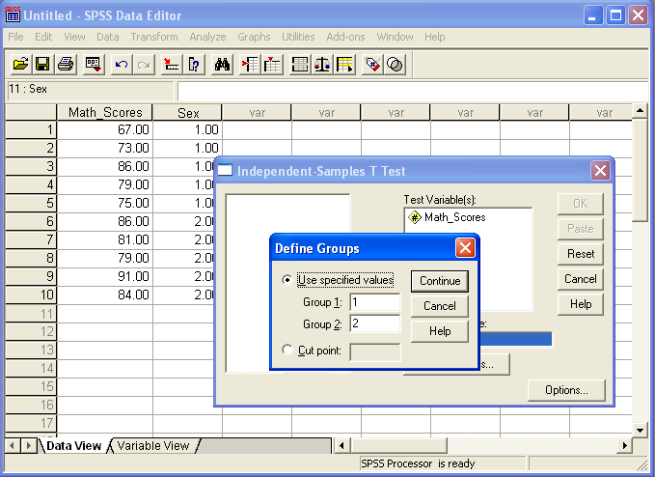Click Help in T Test dialog
Screen dimensions: 655x477
(x=581, y=304)
